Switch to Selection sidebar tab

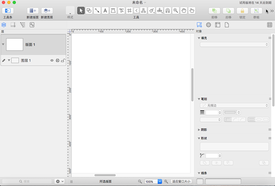click(x=32, y=25)
